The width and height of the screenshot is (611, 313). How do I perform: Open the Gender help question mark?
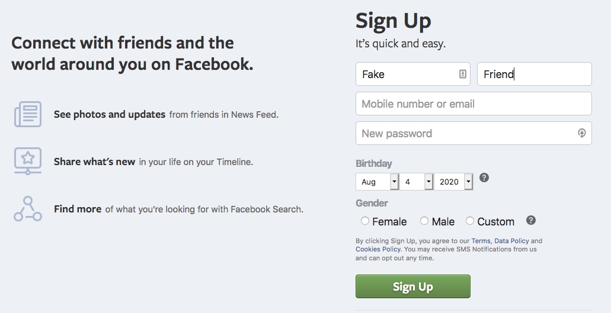[531, 221]
